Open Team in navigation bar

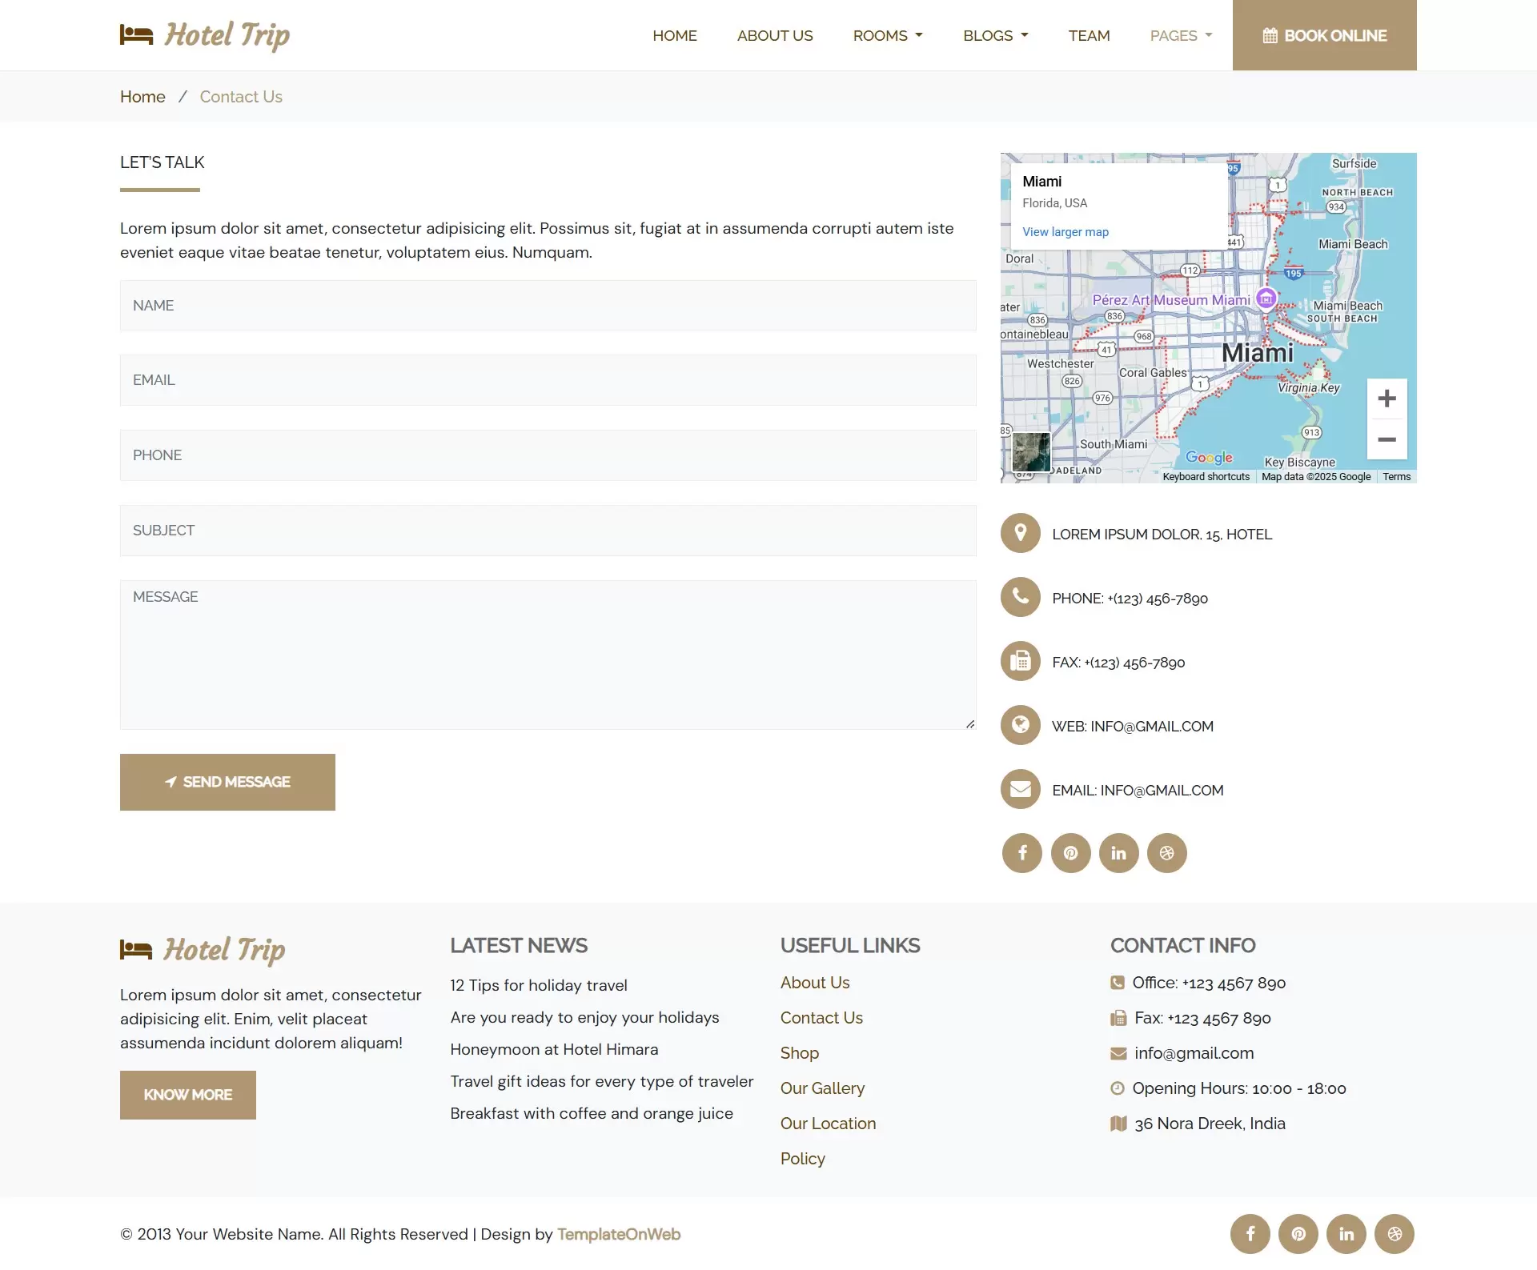1089,35
